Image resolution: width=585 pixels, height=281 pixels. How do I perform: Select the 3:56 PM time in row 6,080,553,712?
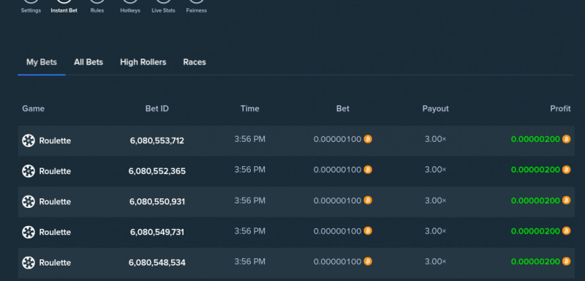(249, 139)
